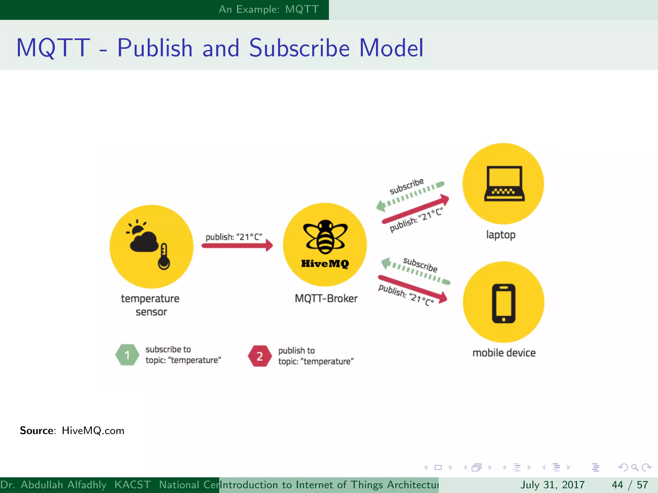Click the green hexagon number 1
The height and width of the screenshot is (493, 658).
click(x=127, y=355)
